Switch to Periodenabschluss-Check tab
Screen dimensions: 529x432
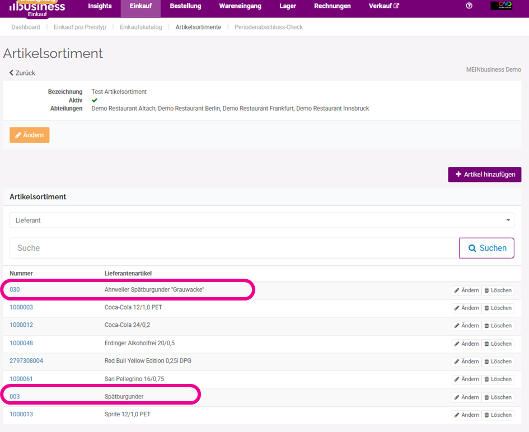(x=269, y=27)
